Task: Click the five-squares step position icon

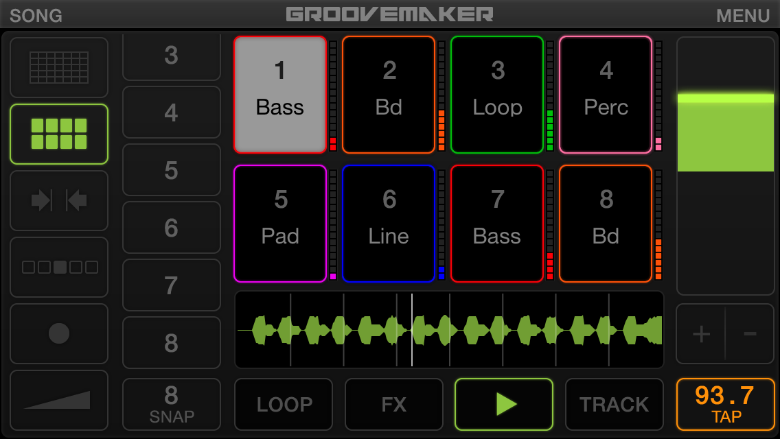Action: coord(58,268)
